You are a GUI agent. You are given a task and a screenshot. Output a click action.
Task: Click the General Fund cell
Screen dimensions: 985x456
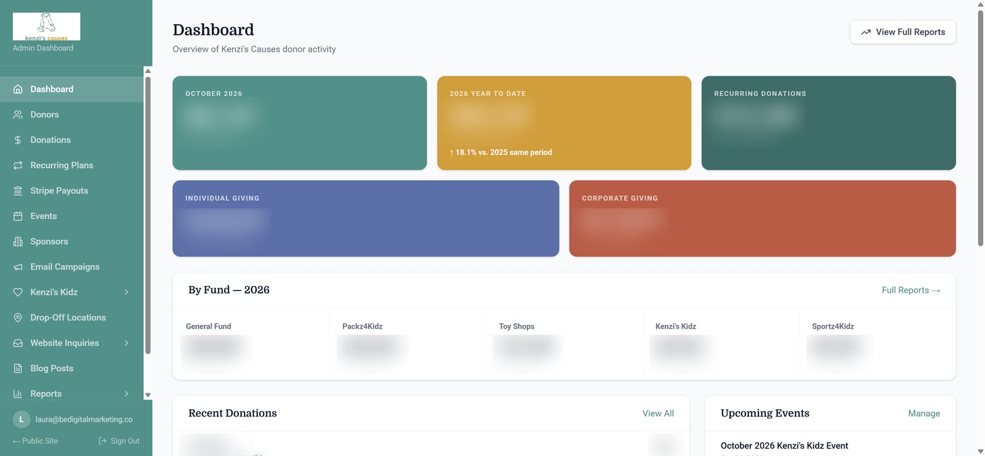point(251,344)
